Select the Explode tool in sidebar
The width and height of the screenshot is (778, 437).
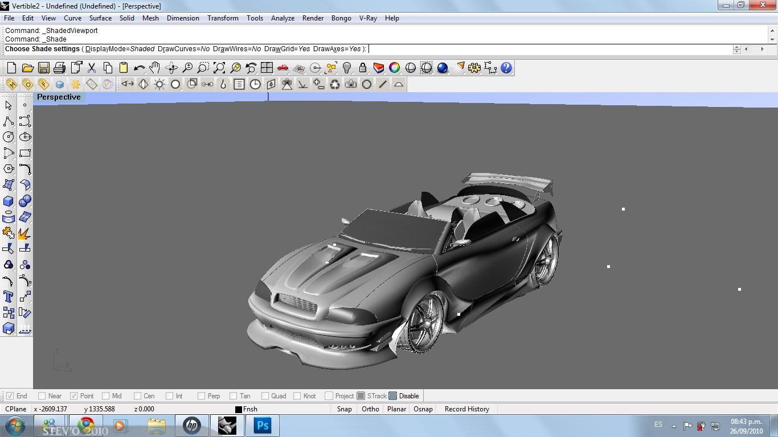point(24,233)
